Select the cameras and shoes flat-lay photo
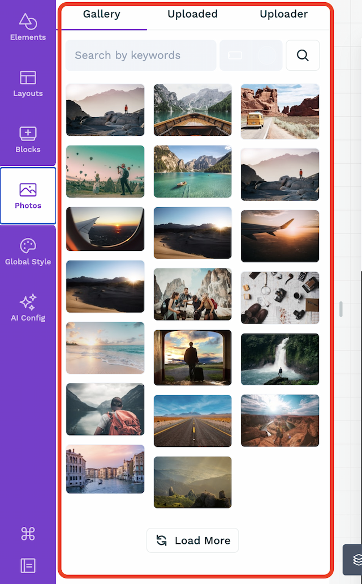 280,297
